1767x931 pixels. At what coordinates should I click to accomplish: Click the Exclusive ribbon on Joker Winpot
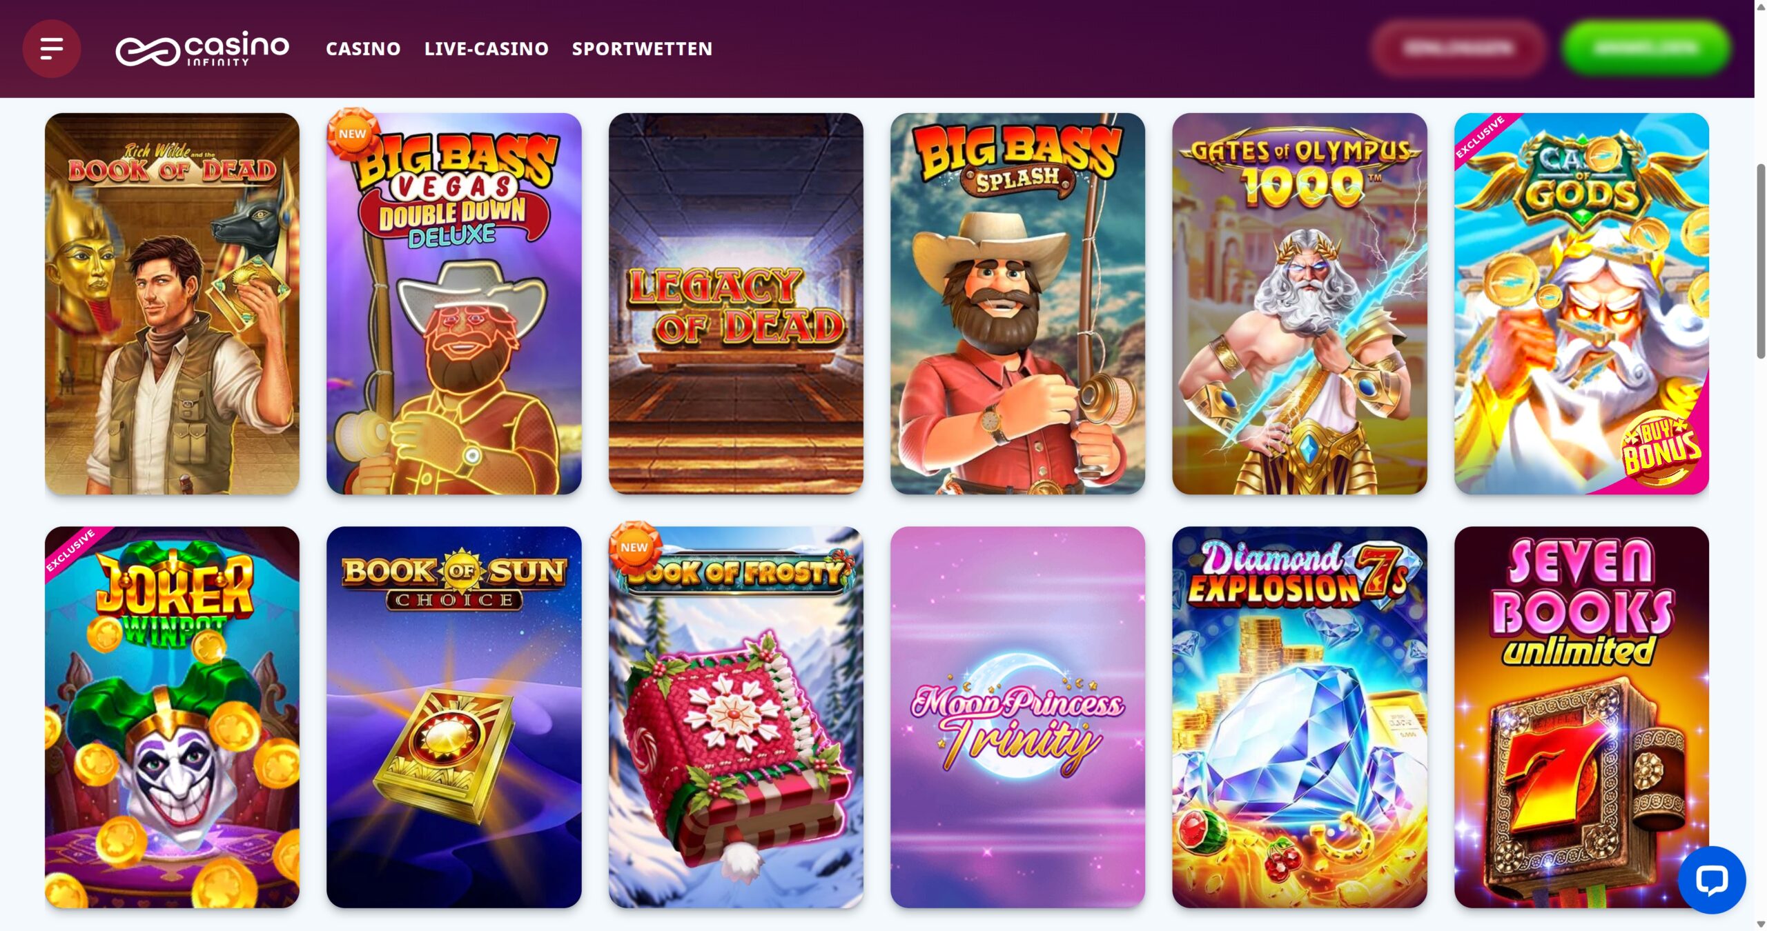tap(70, 550)
